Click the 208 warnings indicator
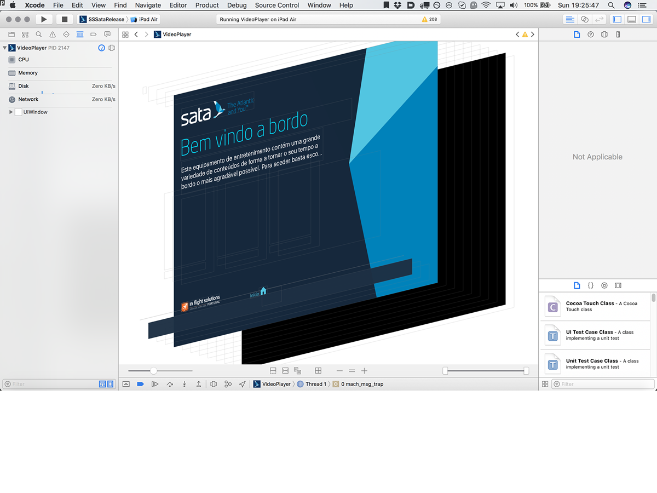 [x=430, y=19]
